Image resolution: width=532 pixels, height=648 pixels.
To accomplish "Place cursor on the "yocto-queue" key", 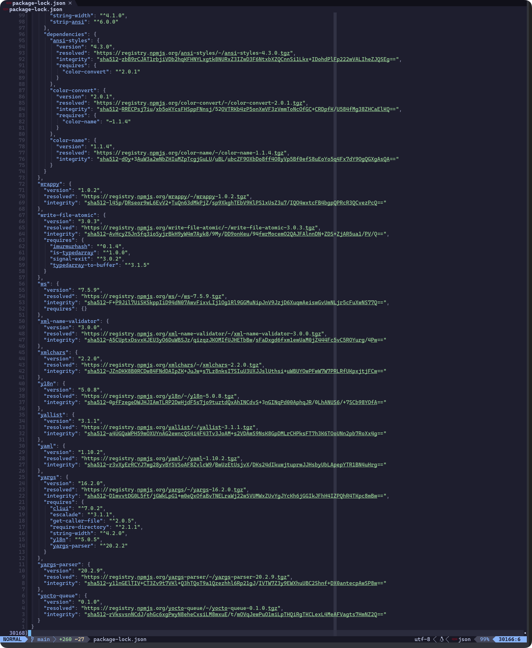I will click(57, 596).
